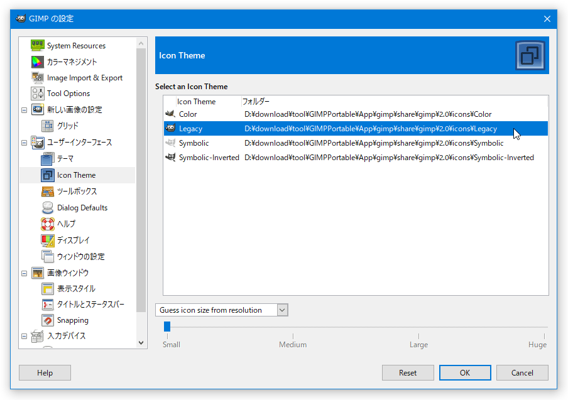Click the Symbolic-Inverted theme Wilber icon

coord(170,157)
